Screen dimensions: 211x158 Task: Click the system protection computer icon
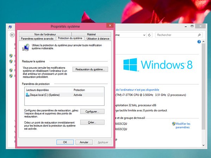(26, 47)
